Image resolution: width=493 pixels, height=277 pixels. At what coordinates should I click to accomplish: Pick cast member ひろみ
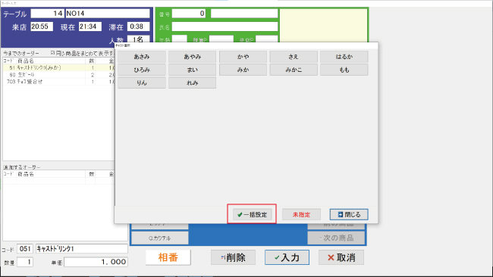(142, 70)
